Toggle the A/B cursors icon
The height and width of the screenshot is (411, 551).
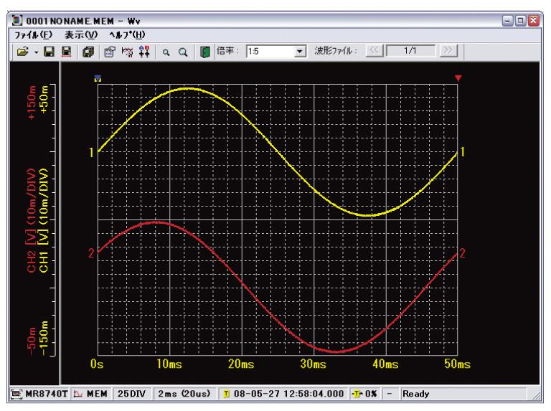tap(144, 52)
